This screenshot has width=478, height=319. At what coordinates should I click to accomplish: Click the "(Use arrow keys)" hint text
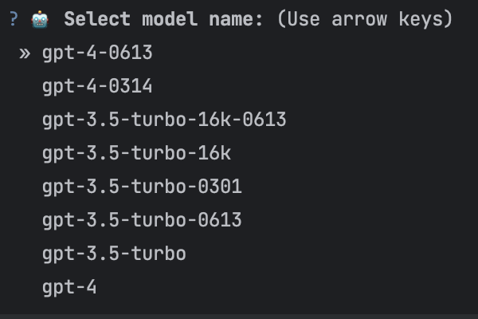click(365, 19)
